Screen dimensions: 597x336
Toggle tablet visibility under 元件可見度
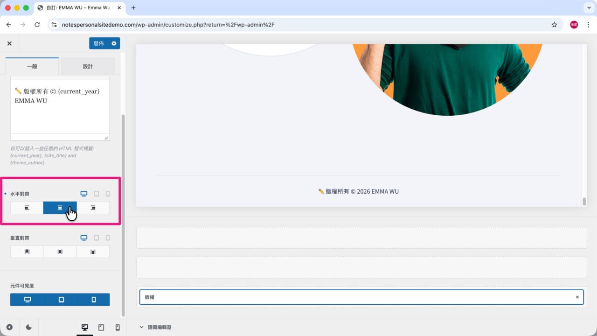pyautogui.click(x=62, y=300)
